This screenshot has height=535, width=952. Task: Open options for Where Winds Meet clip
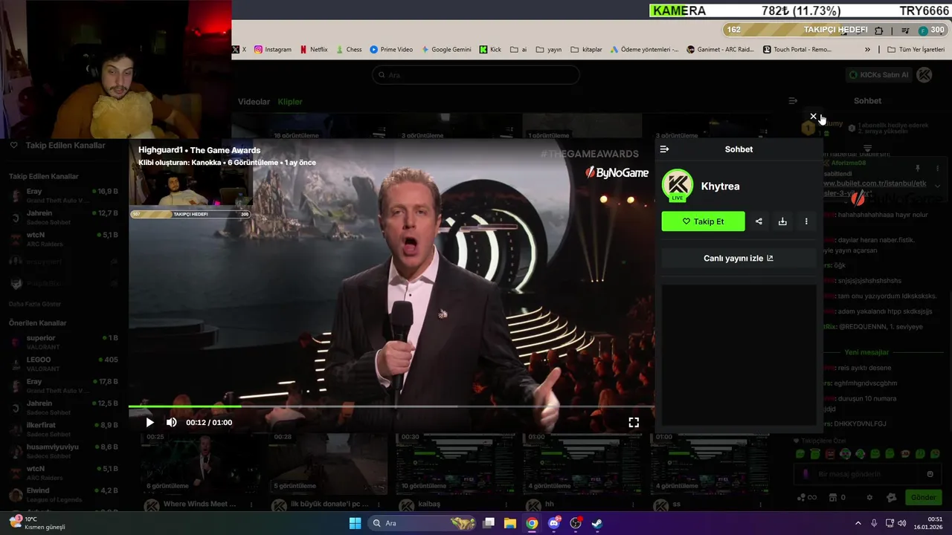pyautogui.click(x=251, y=505)
